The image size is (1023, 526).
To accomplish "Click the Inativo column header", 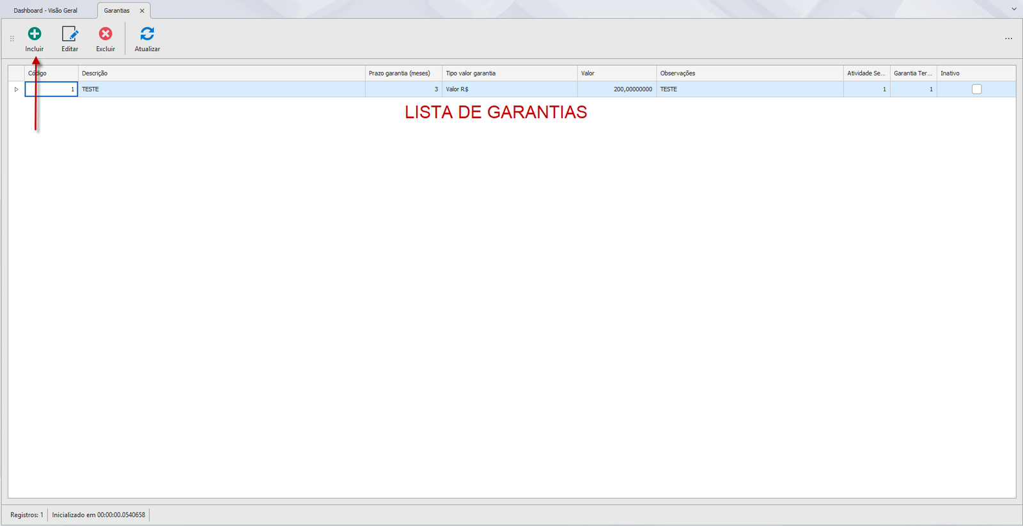I will 976,73.
